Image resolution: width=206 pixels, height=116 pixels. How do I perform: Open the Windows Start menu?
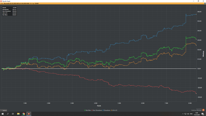coord(2,114)
